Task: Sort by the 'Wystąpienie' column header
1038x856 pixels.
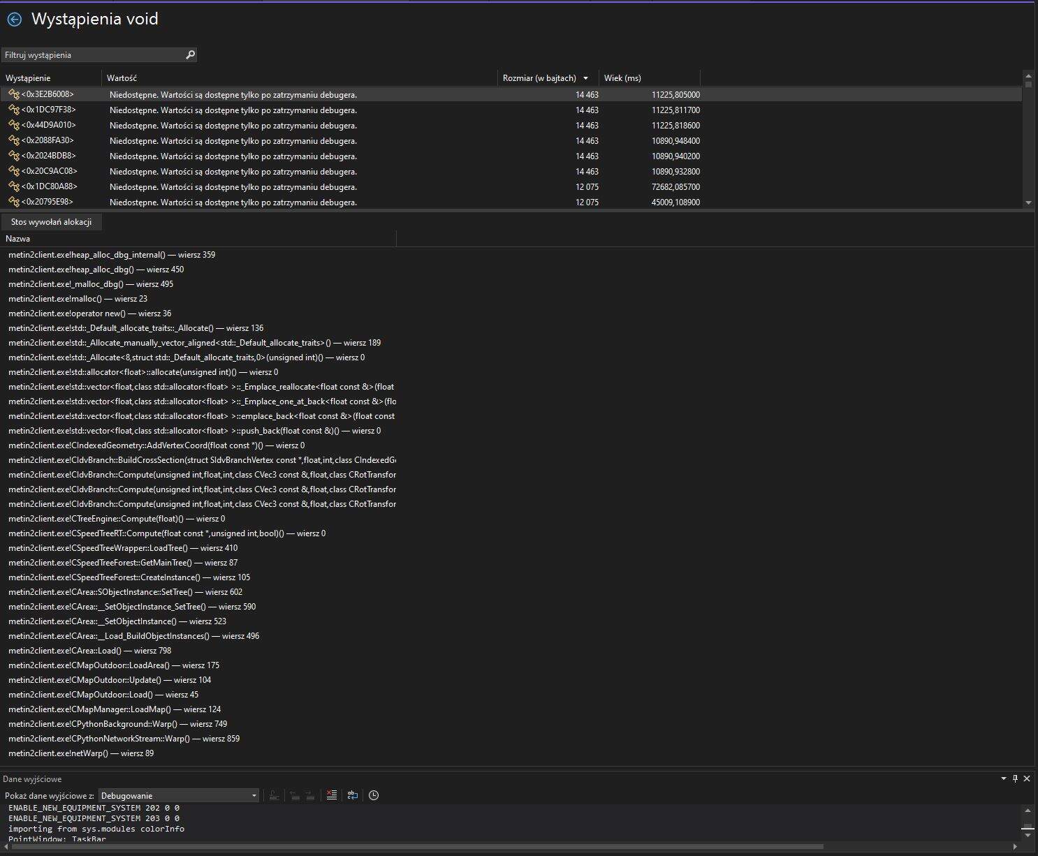Action: (28, 78)
